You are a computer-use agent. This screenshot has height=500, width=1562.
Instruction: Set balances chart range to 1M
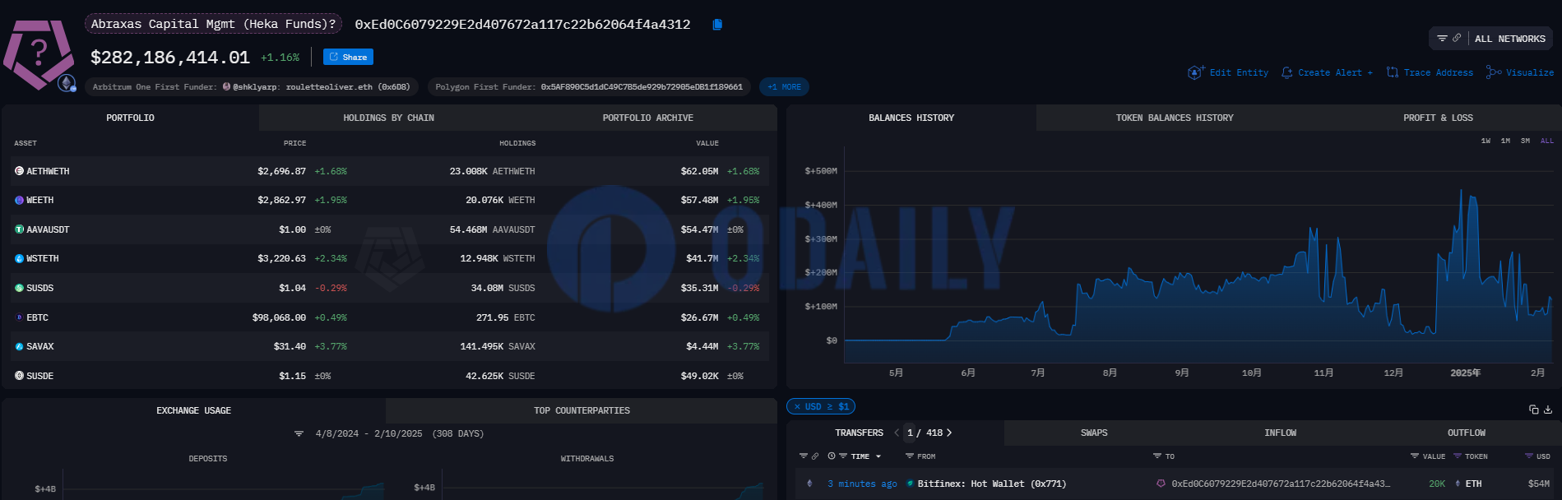(x=1505, y=141)
